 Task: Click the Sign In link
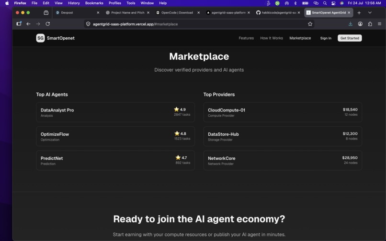[x=326, y=38]
